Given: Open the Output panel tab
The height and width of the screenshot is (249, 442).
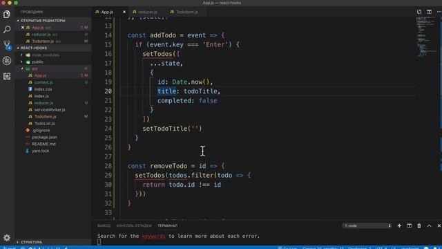Looking at the screenshot, I should 104,225.
